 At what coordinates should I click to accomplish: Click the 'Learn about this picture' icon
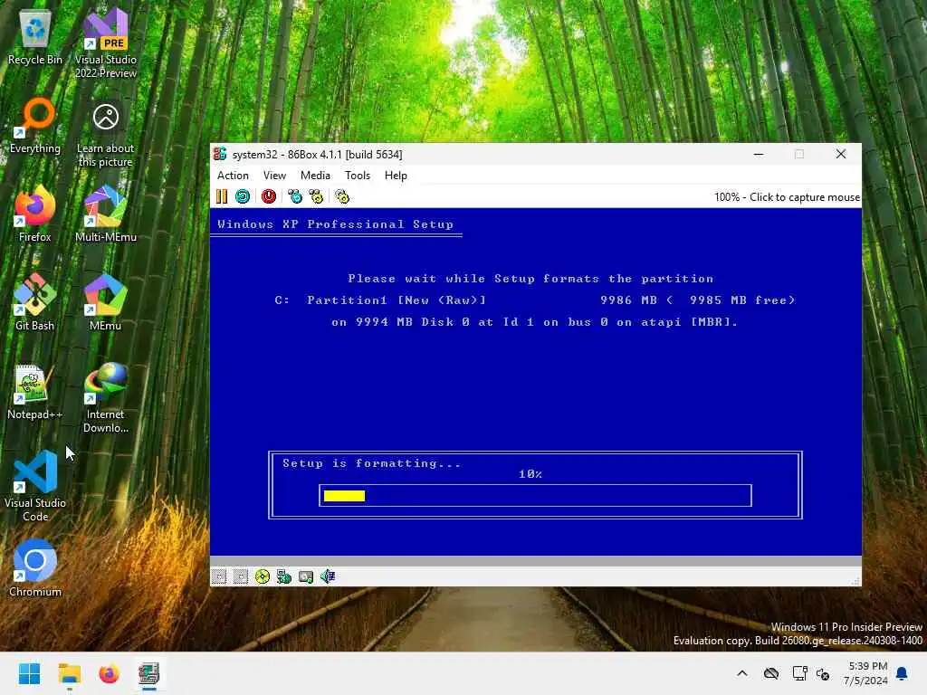(x=106, y=136)
